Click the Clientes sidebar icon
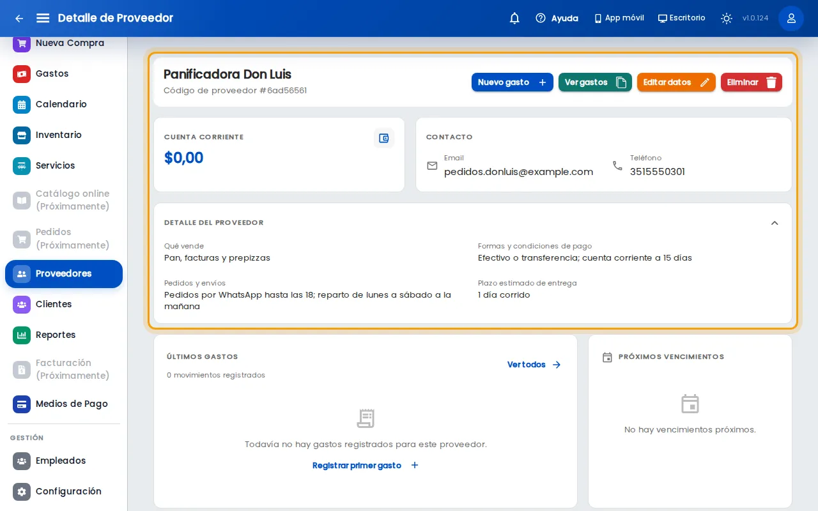Viewport: 818px width, 511px height. [x=22, y=305]
